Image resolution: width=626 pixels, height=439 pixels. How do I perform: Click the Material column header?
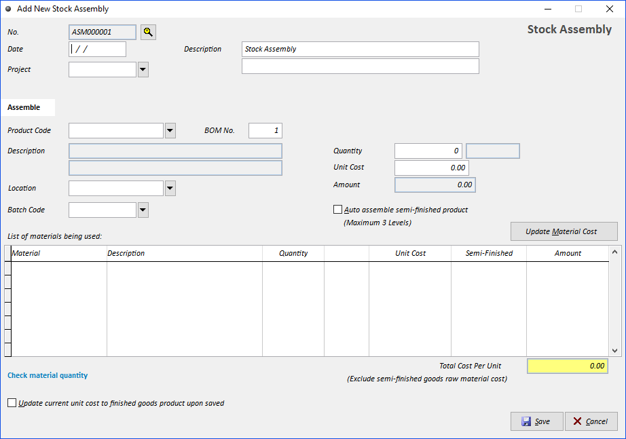tap(59, 253)
